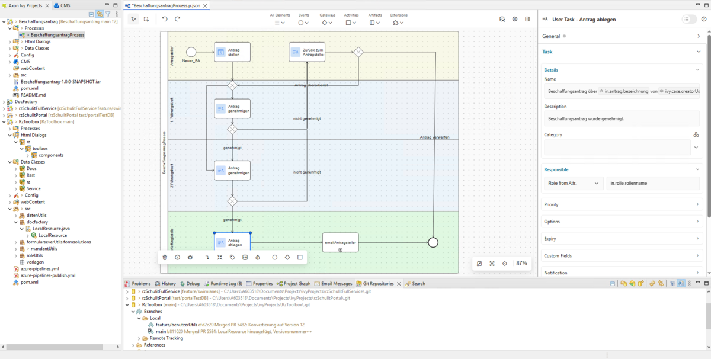The width and height of the screenshot is (711, 359).
Task: Expand the Expiry section
Action: click(x=622, y=239)
